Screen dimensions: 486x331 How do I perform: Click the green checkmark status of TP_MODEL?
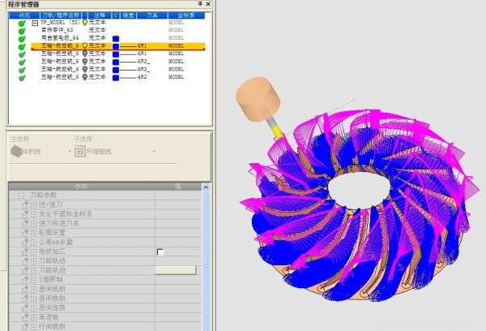(x=22, y=24)
